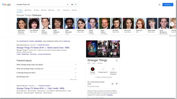This screenshot has width=177, height=99.
Task: Open the Viac menu
Action: (x=59, y=10)
